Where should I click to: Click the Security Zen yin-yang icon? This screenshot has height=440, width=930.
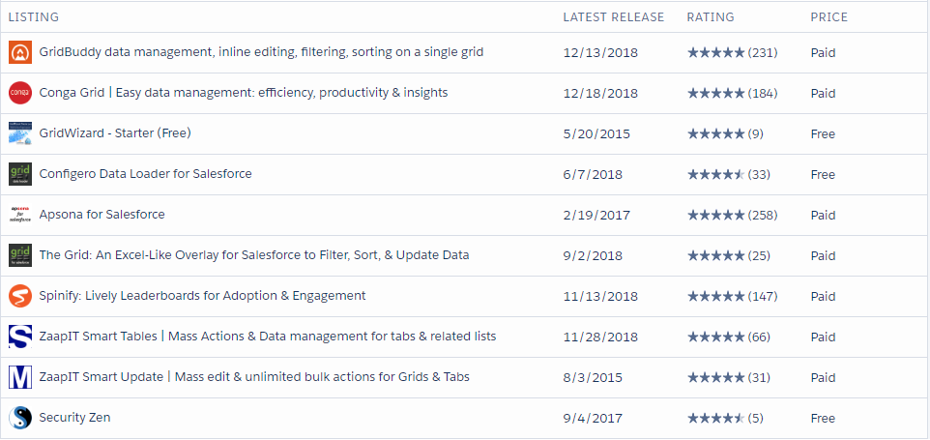[20, 418]
